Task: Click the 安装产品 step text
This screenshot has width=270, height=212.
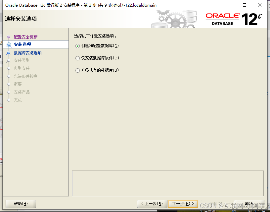Action: point(22,92)
